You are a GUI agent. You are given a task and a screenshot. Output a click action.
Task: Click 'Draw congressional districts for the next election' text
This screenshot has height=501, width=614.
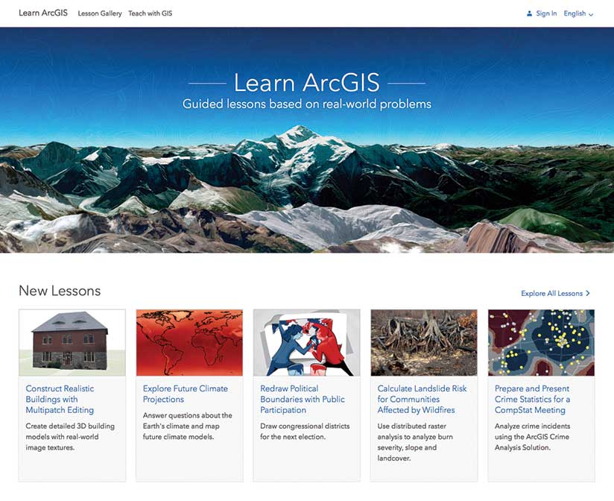tap(305, 431)
